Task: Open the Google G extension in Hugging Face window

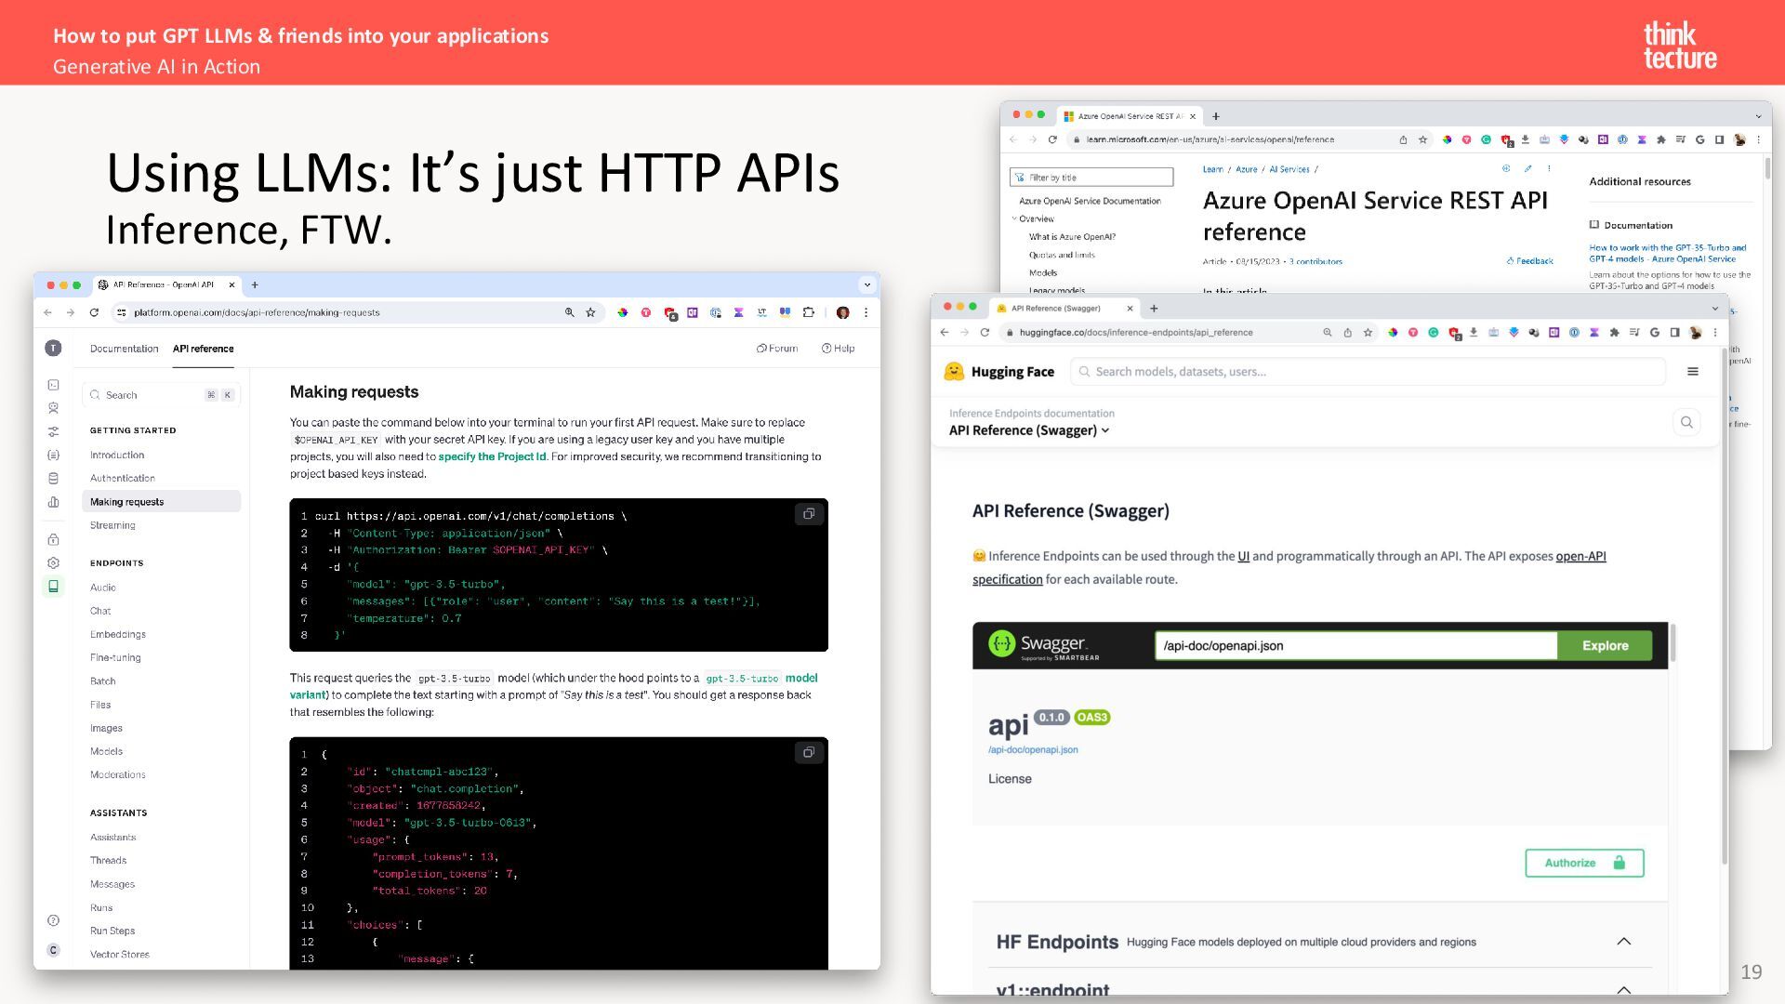Action: [x=1654, y=332]
